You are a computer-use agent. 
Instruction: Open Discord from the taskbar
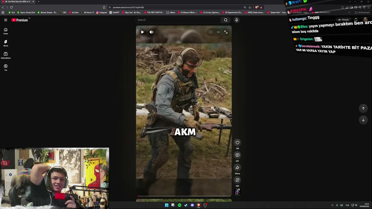point(192,205)
